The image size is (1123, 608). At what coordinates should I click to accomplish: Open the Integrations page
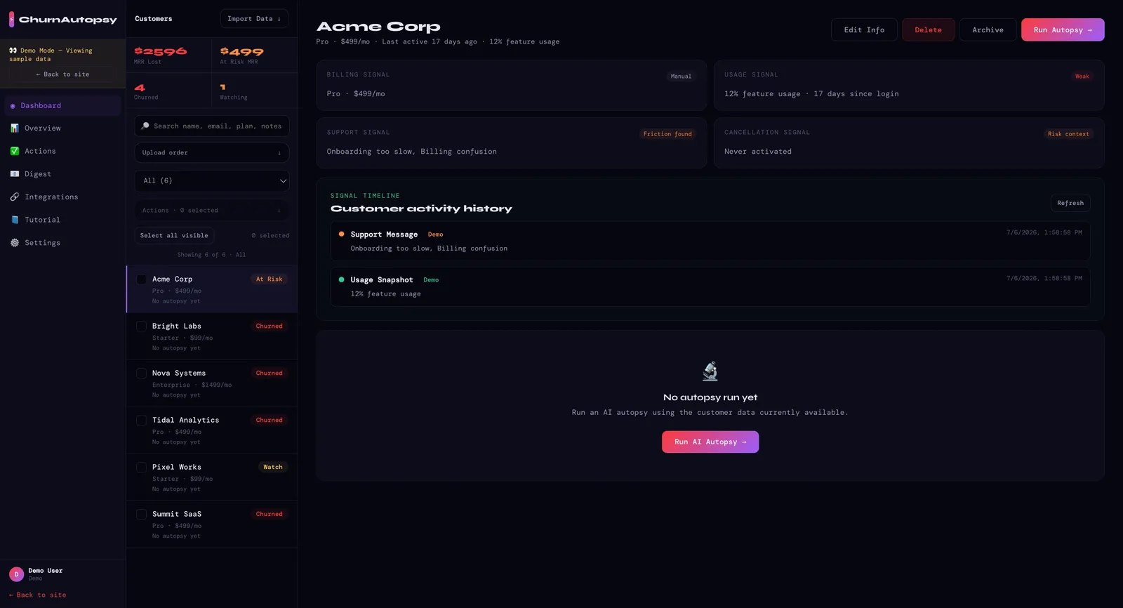[62, 197]
